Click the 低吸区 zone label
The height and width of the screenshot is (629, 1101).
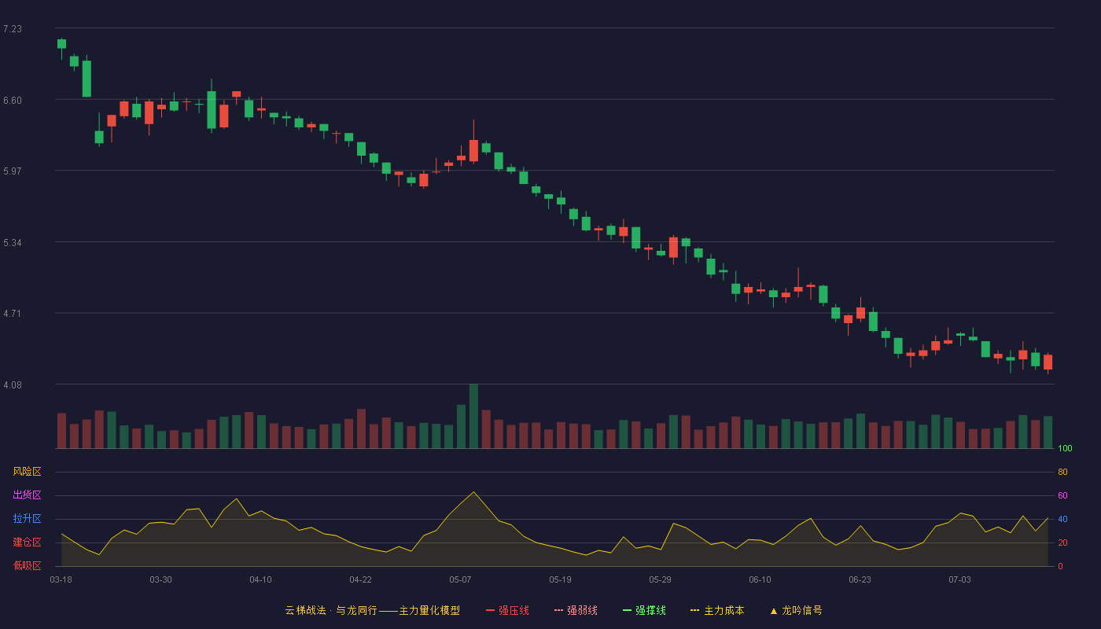[x=27, y=566]
